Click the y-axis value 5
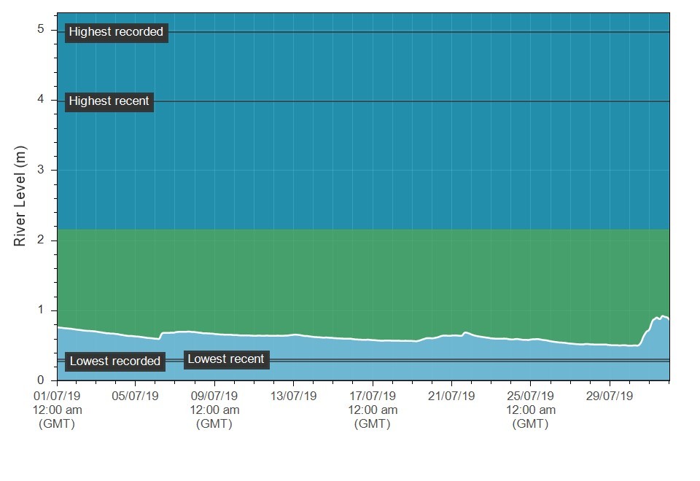 point(41,29)
